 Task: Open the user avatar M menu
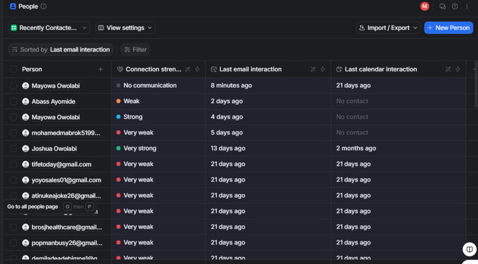click(x=424, y=6)
